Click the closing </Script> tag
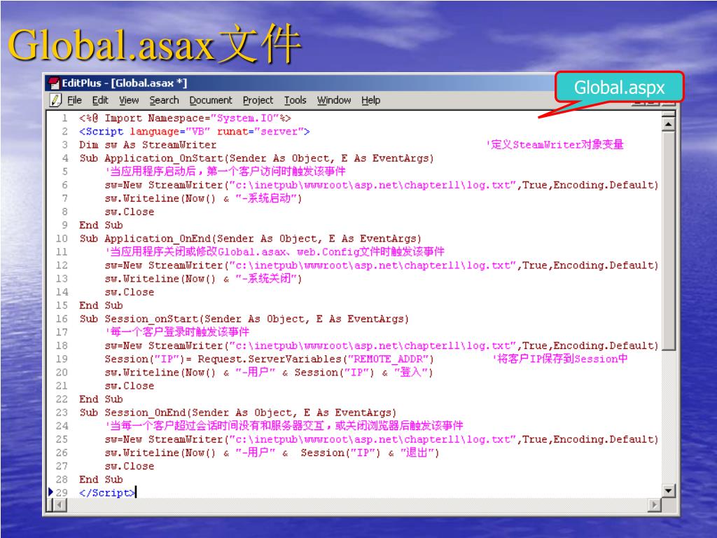 click(107, 492)
